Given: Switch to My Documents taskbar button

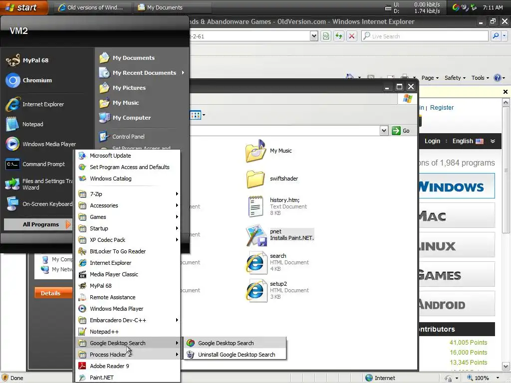Looking at the screenshot, I should (173, 7).
